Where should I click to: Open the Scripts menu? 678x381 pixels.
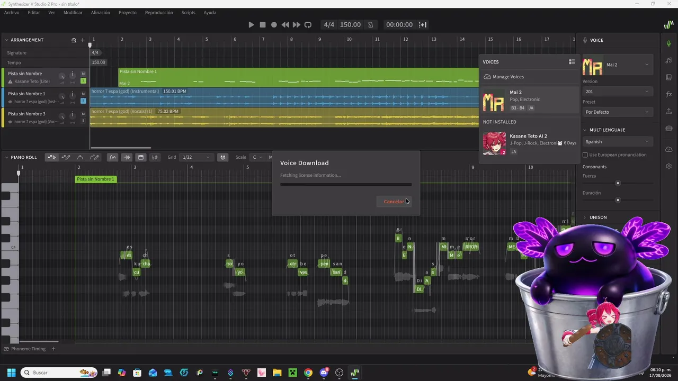(188, 13)
